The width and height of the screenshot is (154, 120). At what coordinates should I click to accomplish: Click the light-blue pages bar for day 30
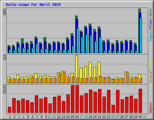(141, 35)
